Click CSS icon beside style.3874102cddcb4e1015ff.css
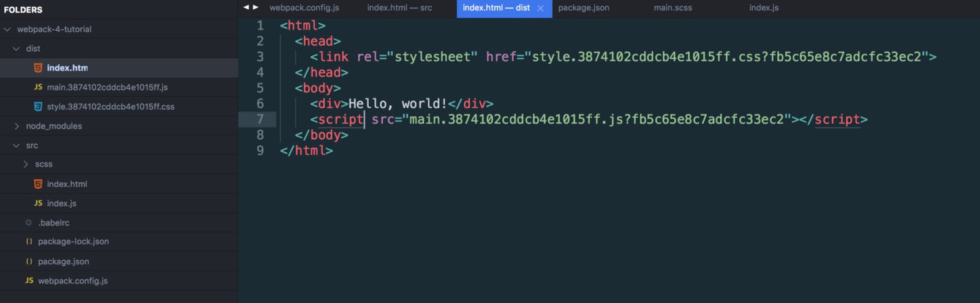The height and width of the screenshot is (303, 980). [38, 107]
